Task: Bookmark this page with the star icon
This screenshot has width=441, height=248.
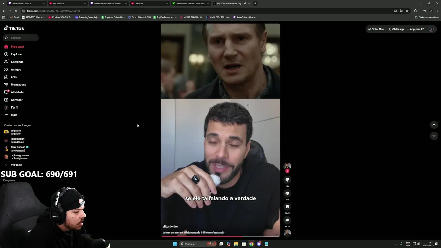Action: point(407,11)
